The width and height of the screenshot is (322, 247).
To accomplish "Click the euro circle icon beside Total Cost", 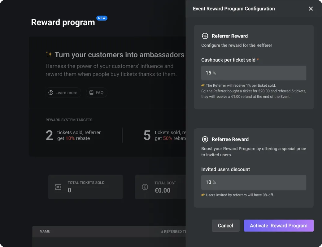I will coord(145,187).
